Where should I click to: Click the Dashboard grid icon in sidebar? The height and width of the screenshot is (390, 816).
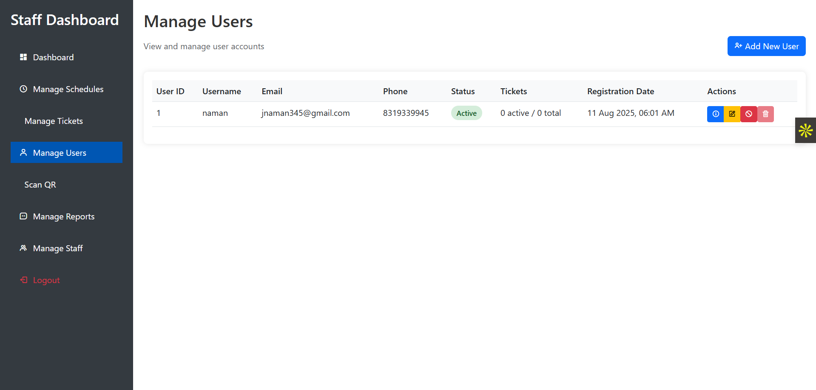point(23,57)
